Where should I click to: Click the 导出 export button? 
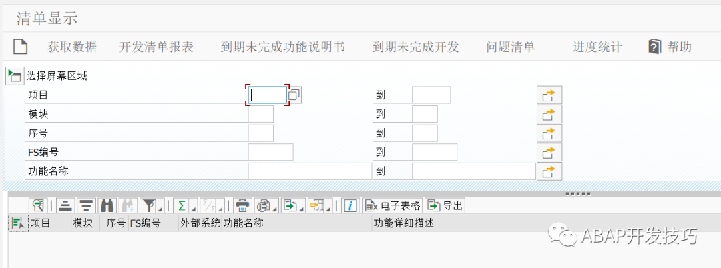click(445, 205)
